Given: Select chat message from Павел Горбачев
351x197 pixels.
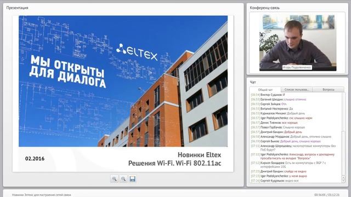Looking at the screenshot, I should [x=278, y=128].
